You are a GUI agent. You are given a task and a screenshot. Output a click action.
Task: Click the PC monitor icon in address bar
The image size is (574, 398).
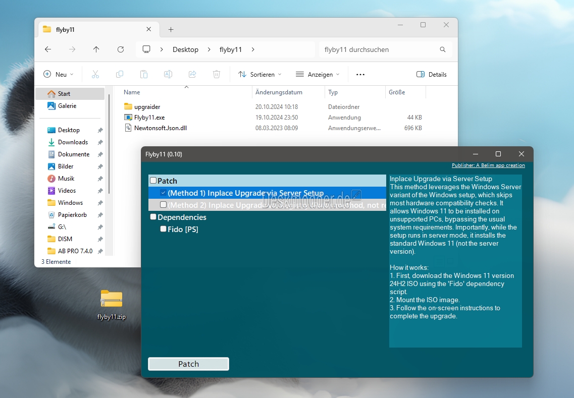146,49
